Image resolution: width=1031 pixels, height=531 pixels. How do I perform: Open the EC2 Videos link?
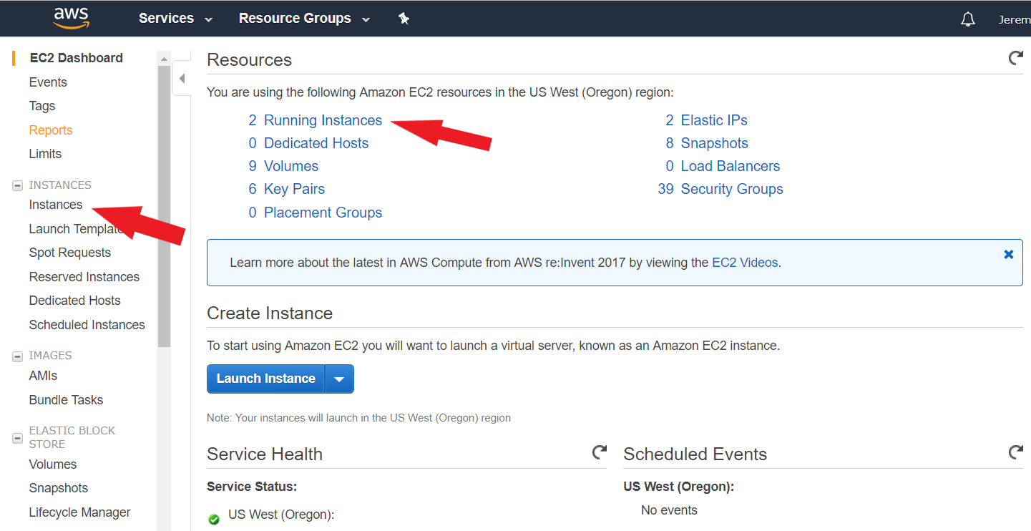point(745,263)
